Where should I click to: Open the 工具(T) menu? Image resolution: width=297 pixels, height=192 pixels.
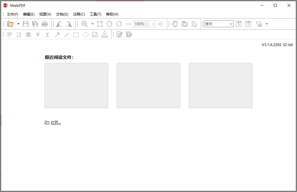95,14
